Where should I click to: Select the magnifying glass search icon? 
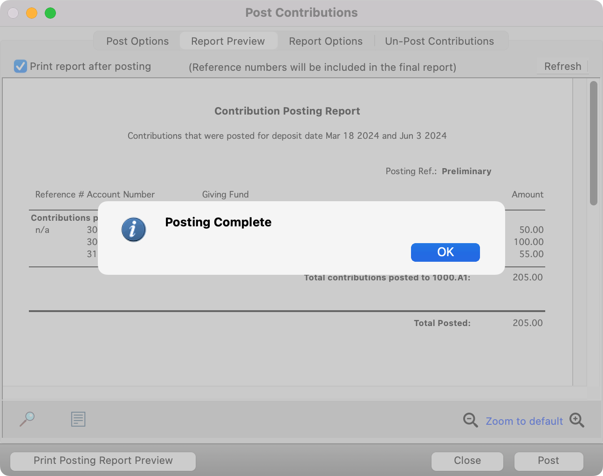[x=27, y=419]
